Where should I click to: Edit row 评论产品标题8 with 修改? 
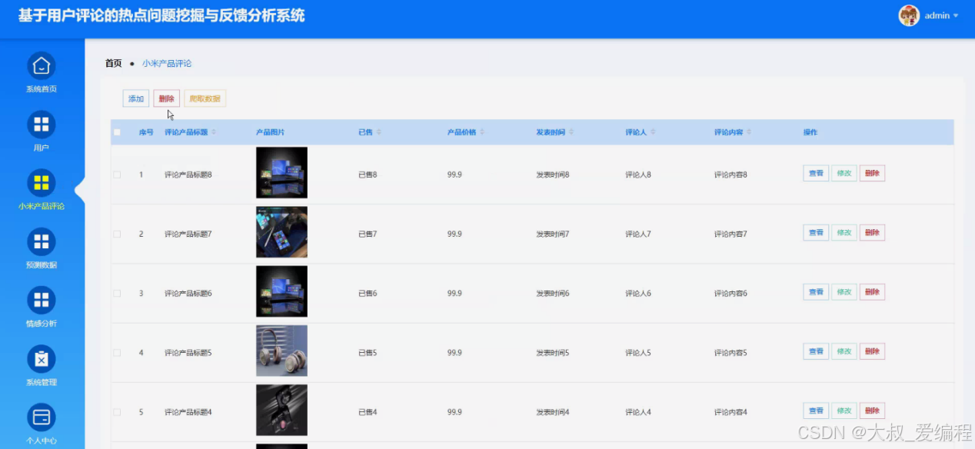click(x=844, y=173)
